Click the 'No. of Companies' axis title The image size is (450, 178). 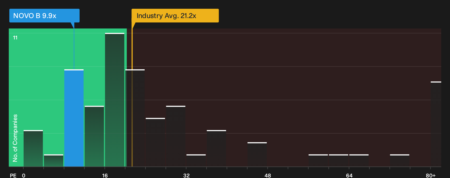(x=15, y=138)
